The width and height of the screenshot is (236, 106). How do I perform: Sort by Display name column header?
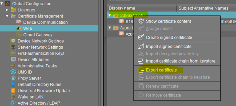tap(122, 8)
